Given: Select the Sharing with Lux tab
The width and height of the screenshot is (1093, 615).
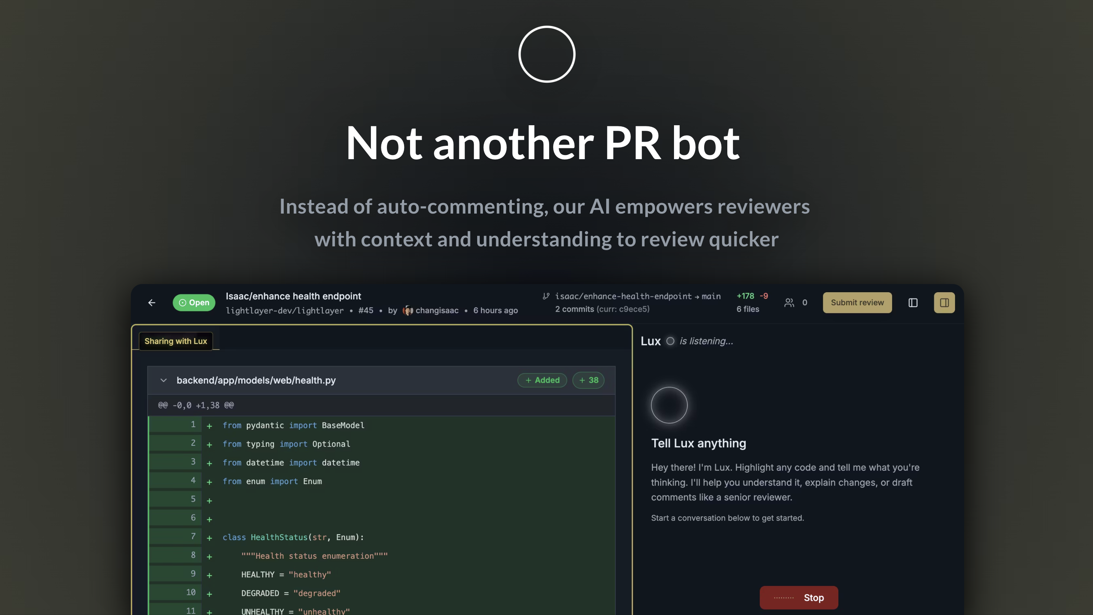Looking at the screenshot, I should tap(176, 341).
